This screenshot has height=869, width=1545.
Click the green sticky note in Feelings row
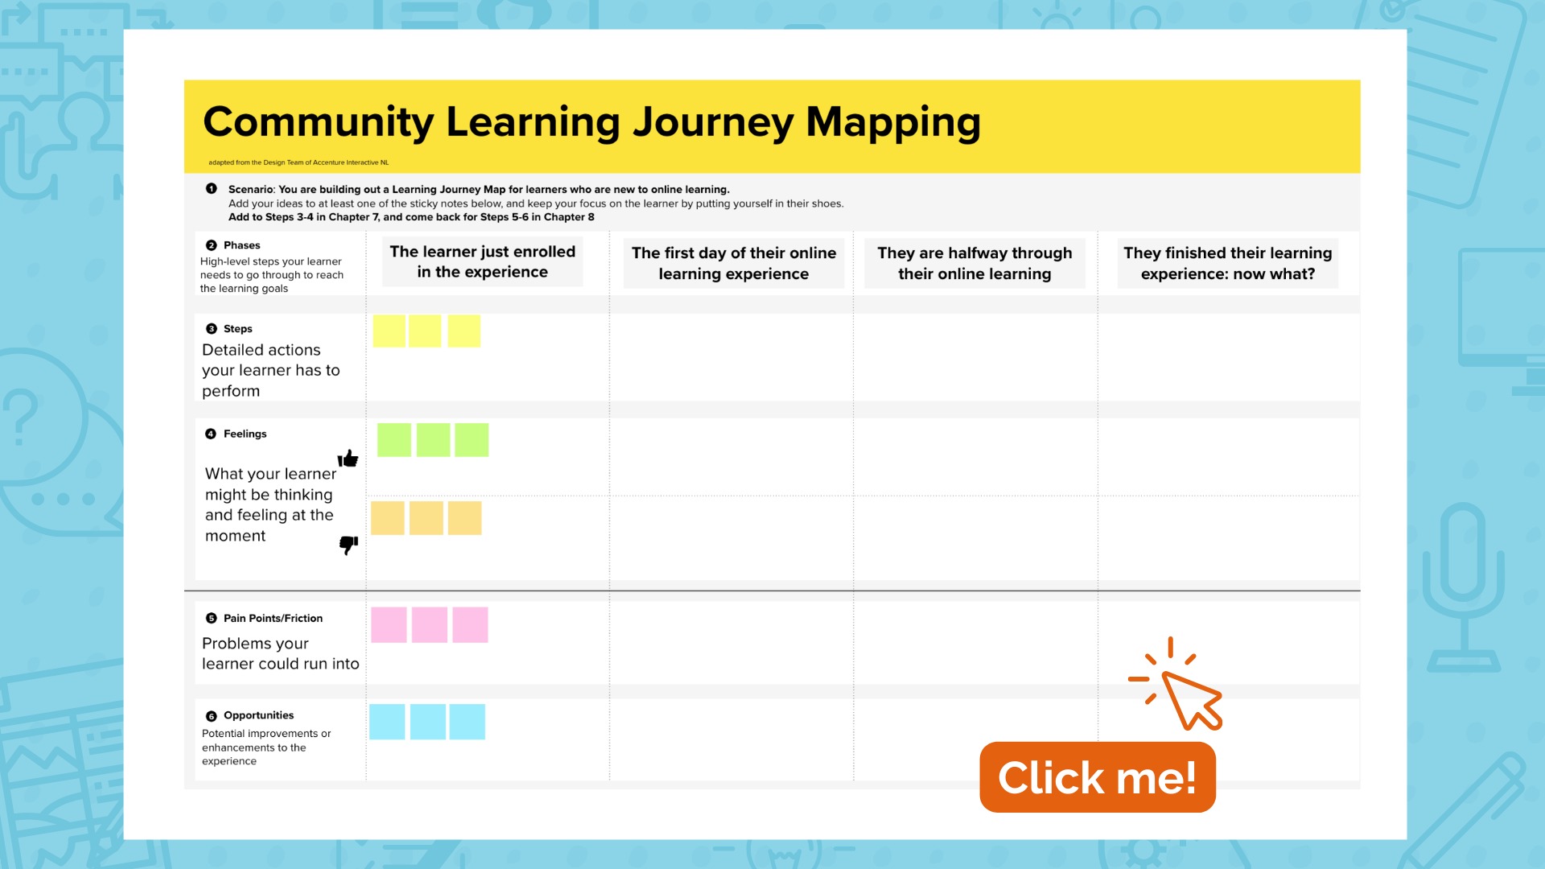(393, 439)
